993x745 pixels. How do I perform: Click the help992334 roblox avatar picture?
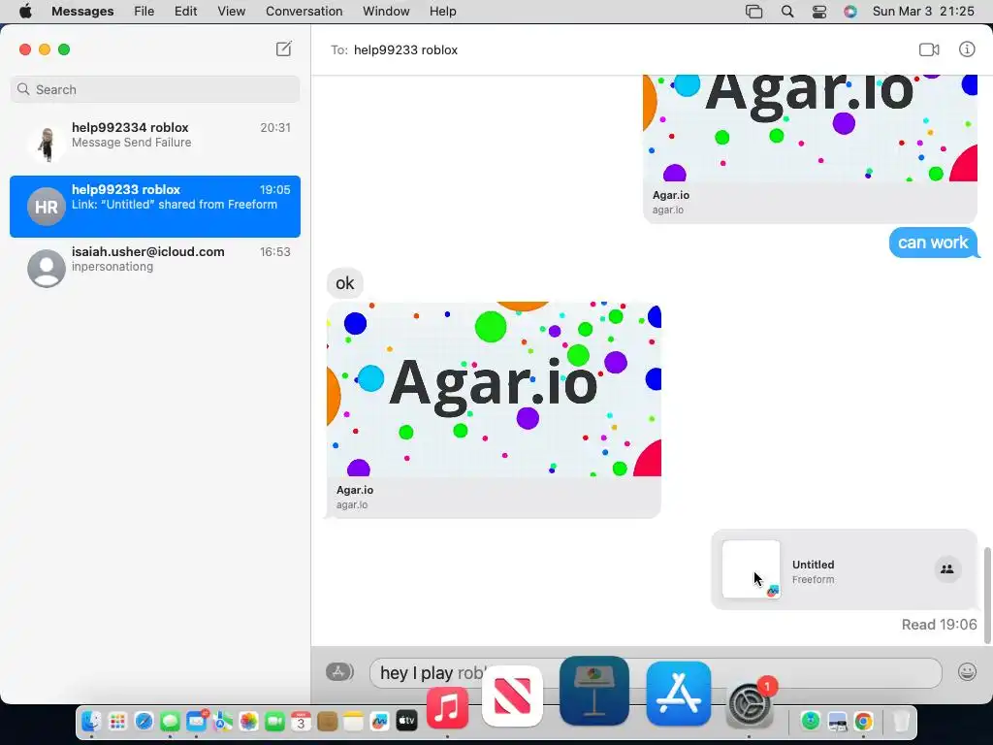click(47, 145)
